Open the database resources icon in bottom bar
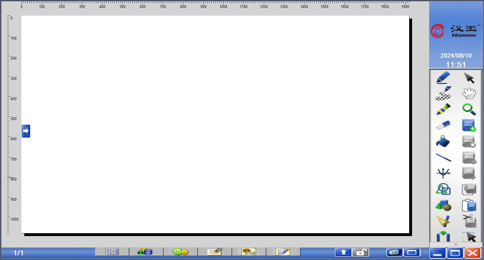 coord(145,252)
